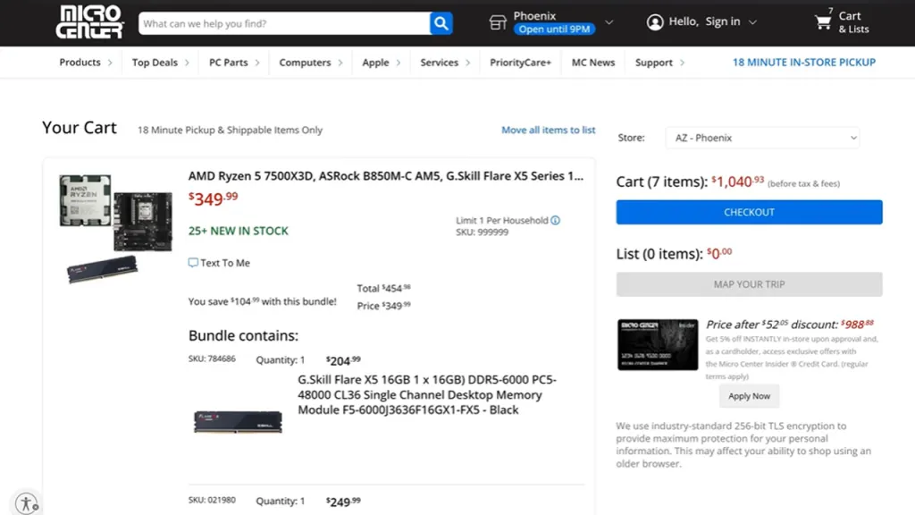The width and height of the screenshot is (915, 515).
Task: Open the Apple menu
Action: tap(375, 62)
